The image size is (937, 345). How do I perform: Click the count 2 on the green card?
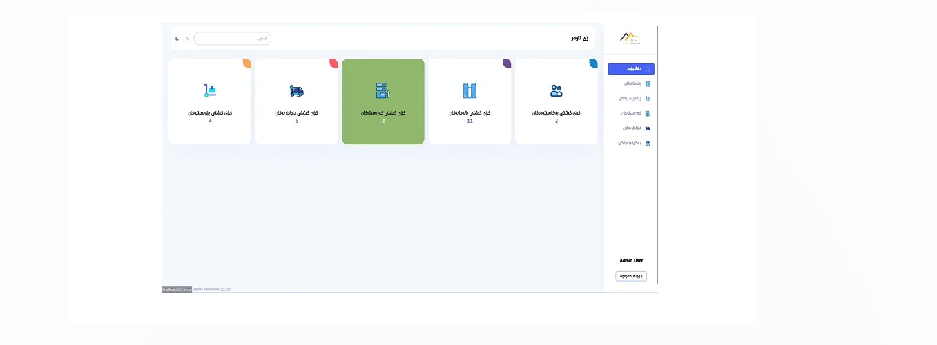(x=383, y=121)
